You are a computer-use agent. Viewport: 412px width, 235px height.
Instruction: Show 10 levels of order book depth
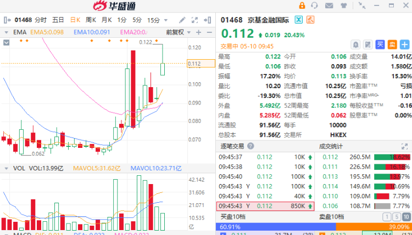pyautogui.click(x=406, y=217)
